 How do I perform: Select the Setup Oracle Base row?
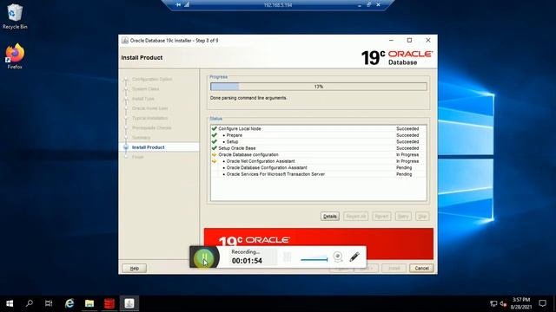(x=319, y=148)
